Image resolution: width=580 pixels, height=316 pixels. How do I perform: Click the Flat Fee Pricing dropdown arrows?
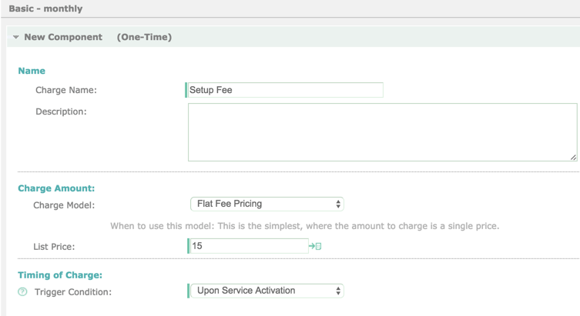point(338,205)
